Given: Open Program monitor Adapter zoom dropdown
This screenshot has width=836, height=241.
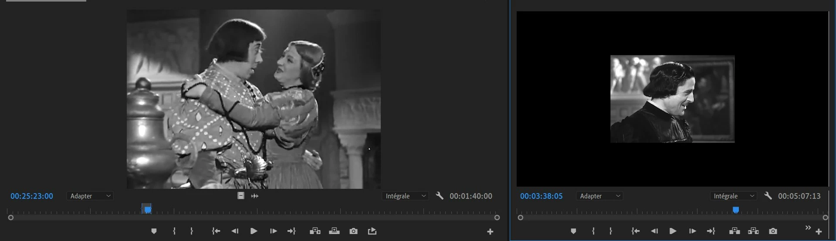Looking at the screenshot, I should pos(599,196).
